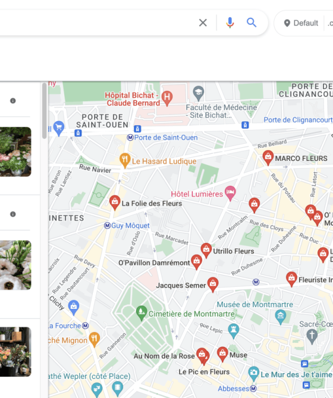Open the white flowers listing thumbnail

[15, 265]
